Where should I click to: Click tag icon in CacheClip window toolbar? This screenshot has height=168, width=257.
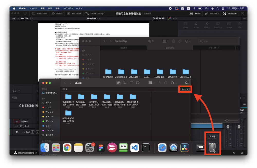point(180,41)
